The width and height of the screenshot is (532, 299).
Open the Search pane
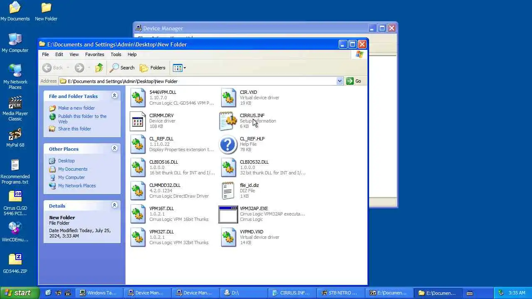[x=122, y=68]
